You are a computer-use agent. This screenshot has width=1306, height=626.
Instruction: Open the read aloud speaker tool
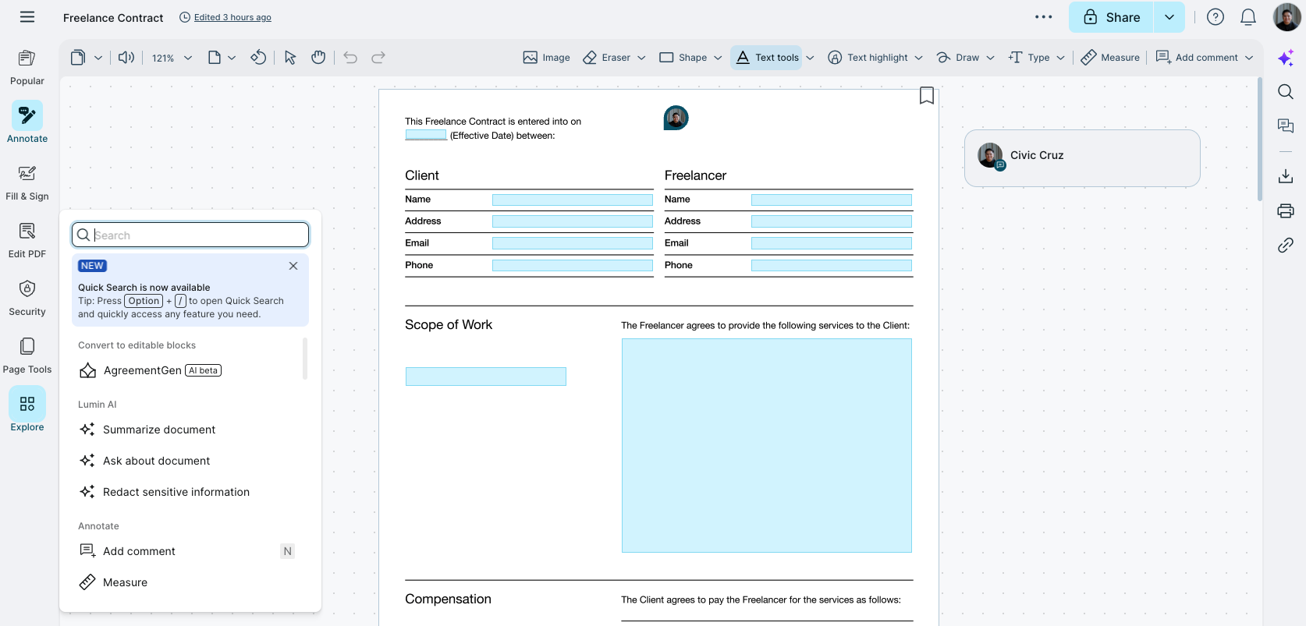point(126,58)
